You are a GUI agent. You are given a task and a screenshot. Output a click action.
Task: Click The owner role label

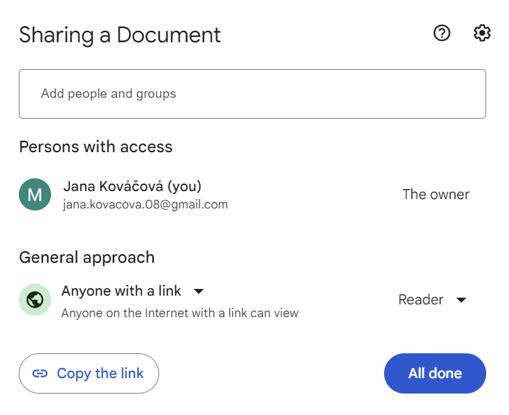point(436,194)
